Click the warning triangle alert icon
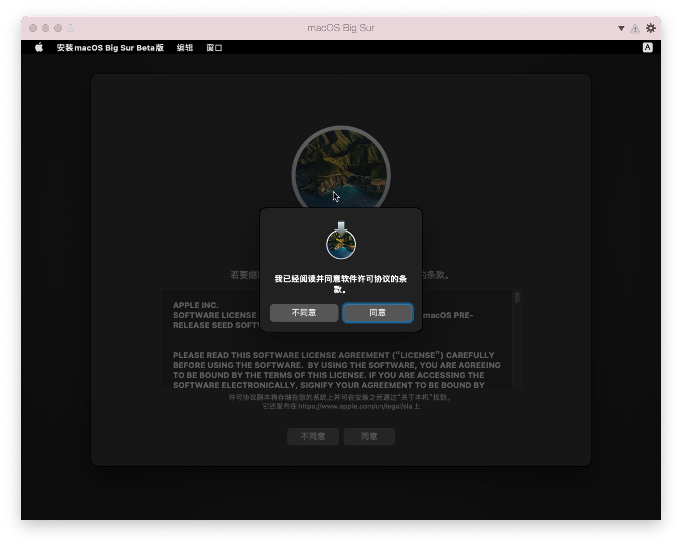This screenshot has width=682, height=546. (634, 28)
